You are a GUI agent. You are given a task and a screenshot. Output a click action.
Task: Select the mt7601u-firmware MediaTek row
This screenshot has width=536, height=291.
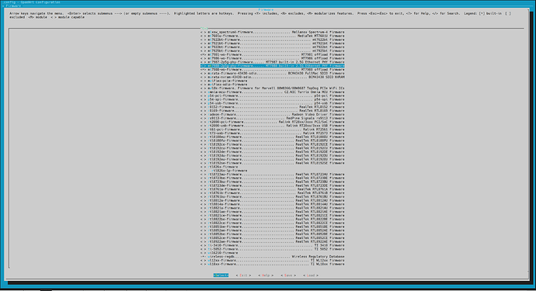[273, 36]
